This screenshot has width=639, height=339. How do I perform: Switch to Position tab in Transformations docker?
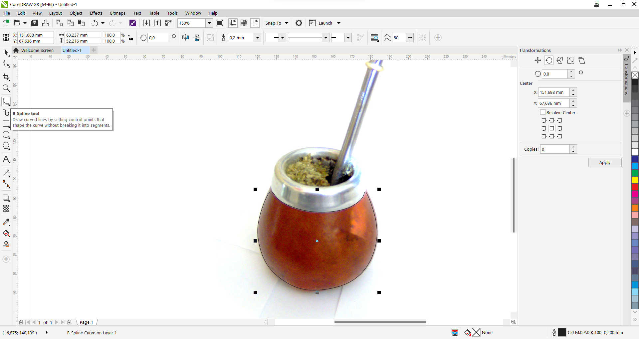pos(538,60)
